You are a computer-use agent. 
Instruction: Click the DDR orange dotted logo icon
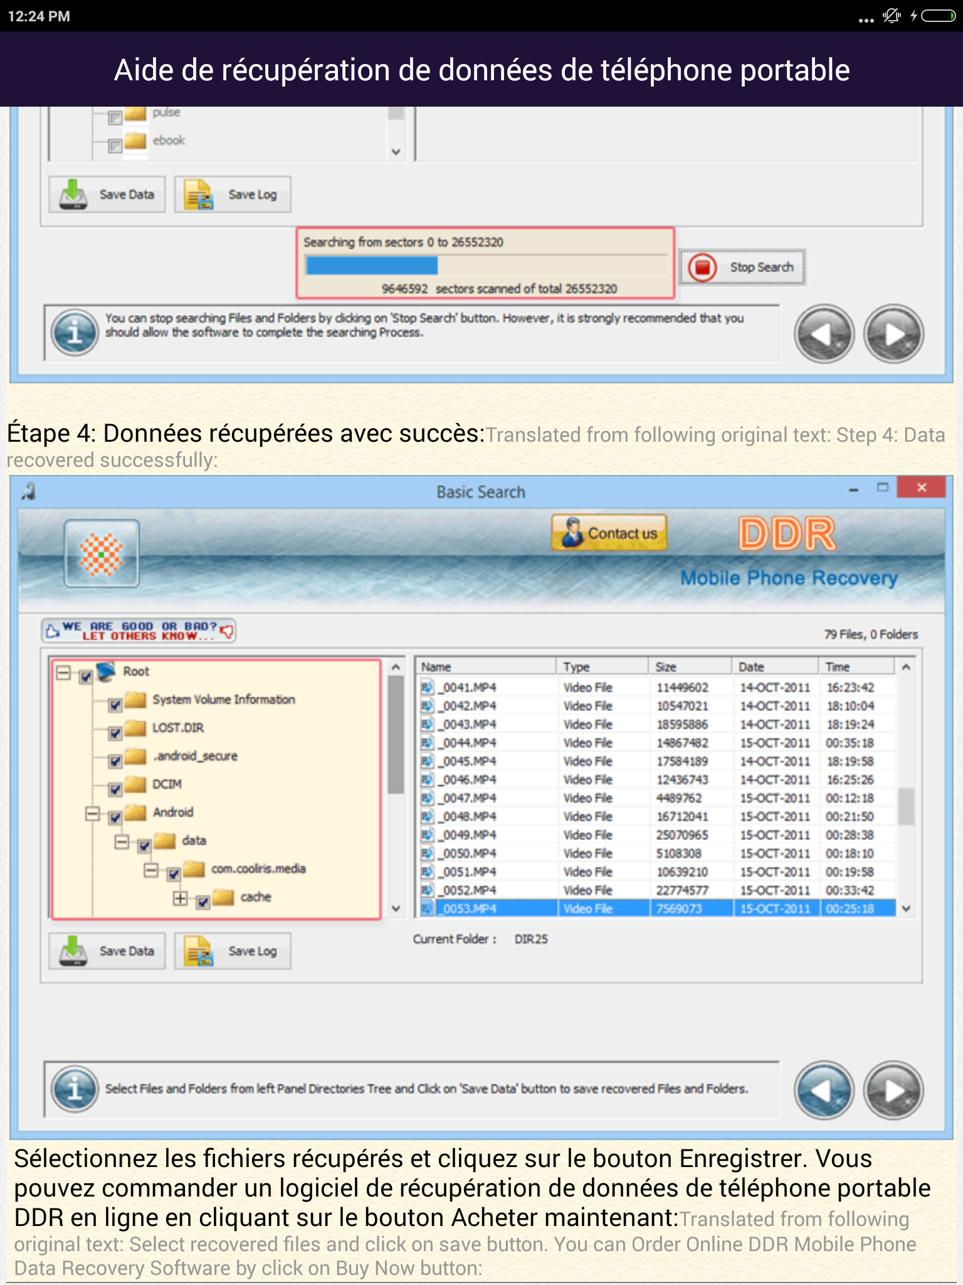point(102,553)
